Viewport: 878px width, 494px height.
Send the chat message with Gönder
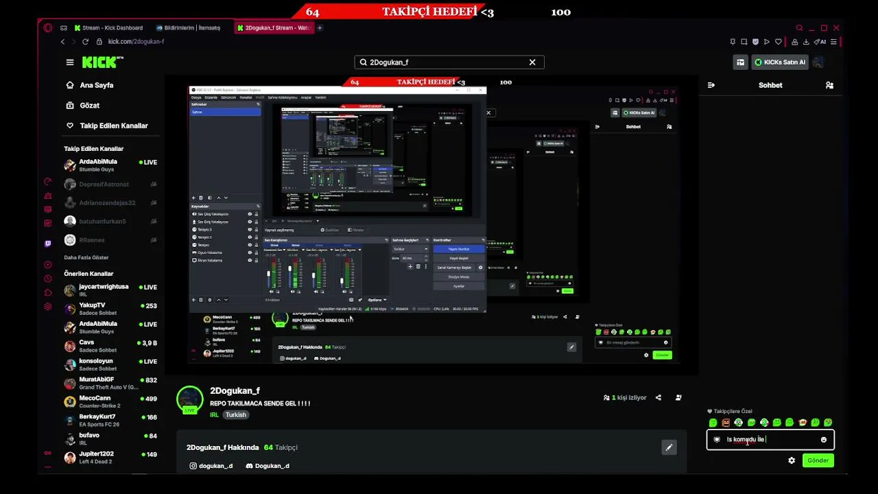coord(818,460)
